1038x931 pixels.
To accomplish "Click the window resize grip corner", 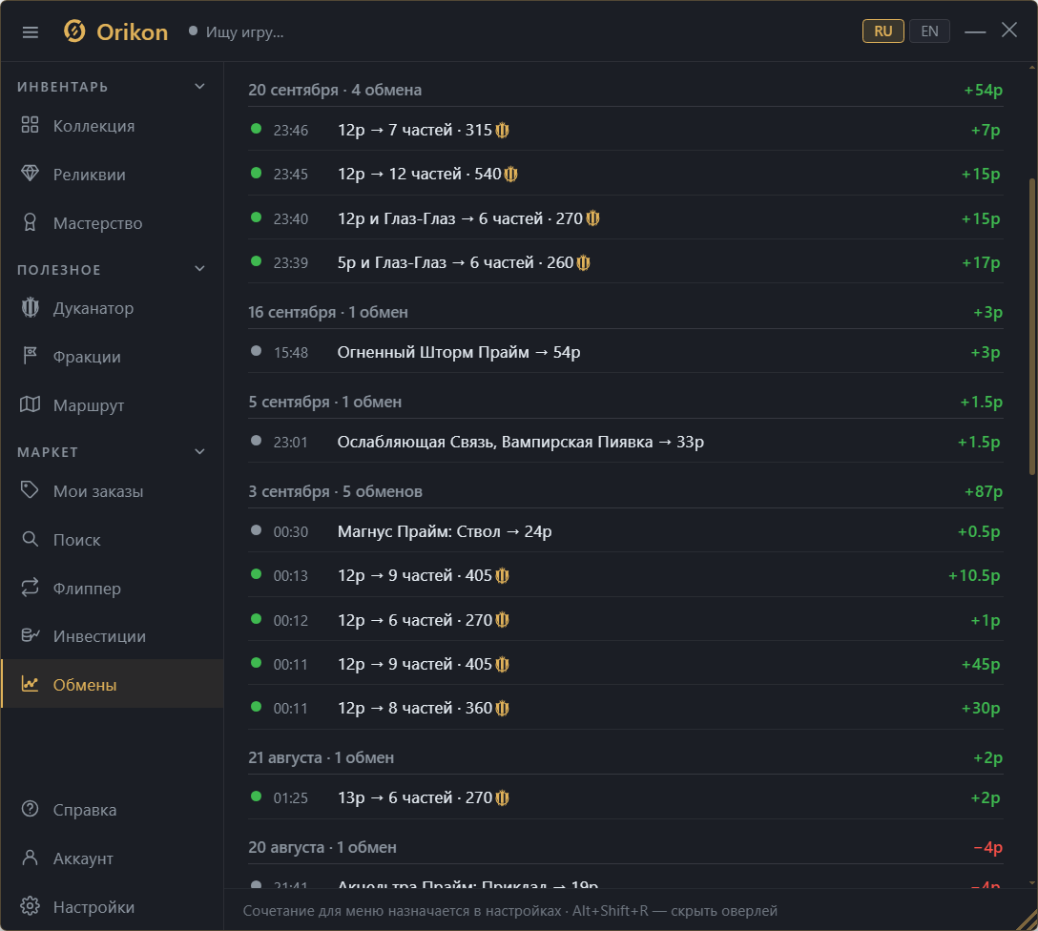I will click(1028, 921).
